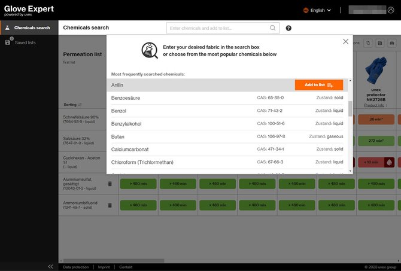The height and width of the screenshot is (271, 401).
Task: Open Product info link for NK2725B
Action: pyautogui.click(x=376, y=105)
